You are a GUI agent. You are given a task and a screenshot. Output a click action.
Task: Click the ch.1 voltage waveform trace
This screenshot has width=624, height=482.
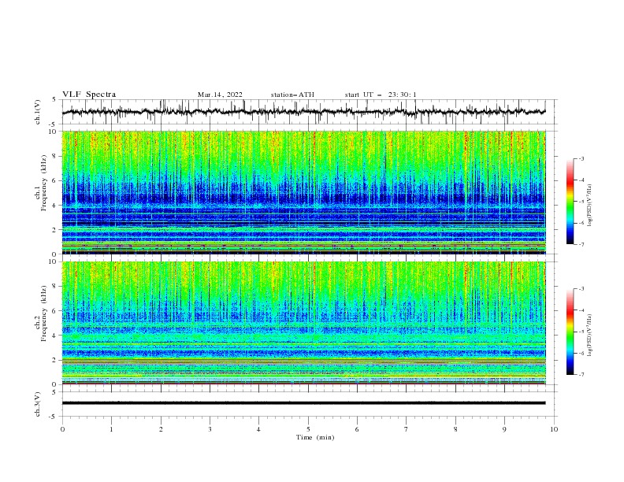[x=303, y=112]
